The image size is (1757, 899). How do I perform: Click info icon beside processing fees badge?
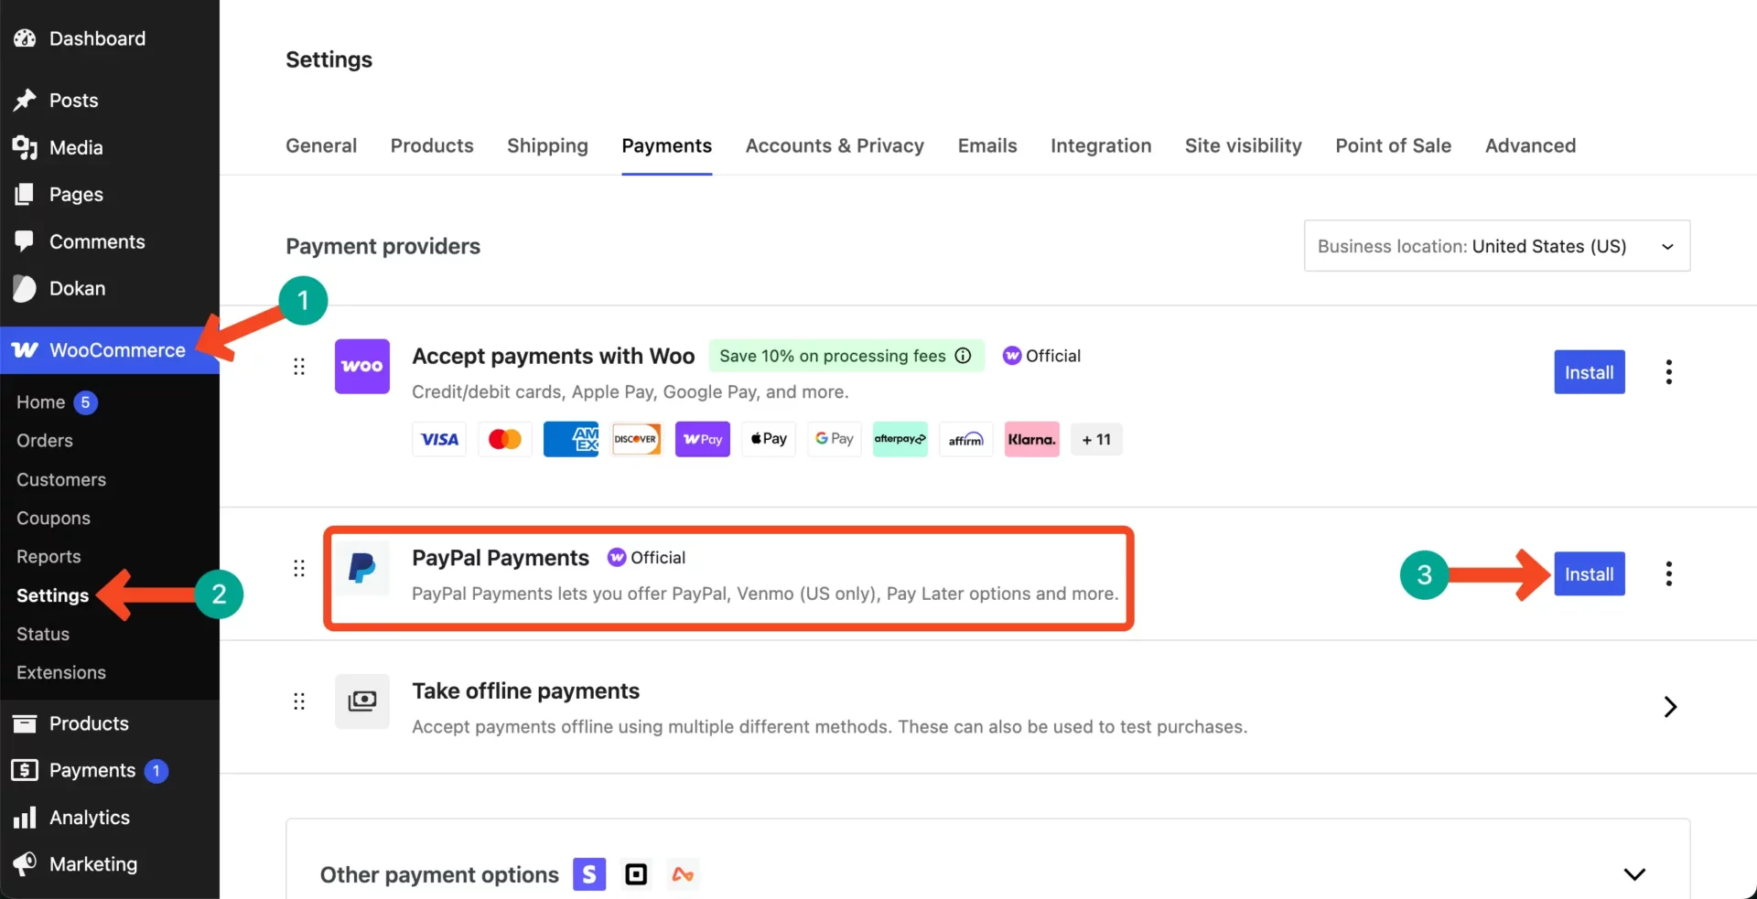pos(963,356)
